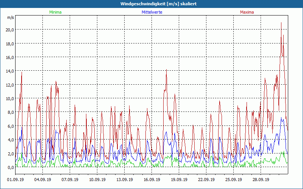Click the 20,0 y-axis value

click(10, 30)
